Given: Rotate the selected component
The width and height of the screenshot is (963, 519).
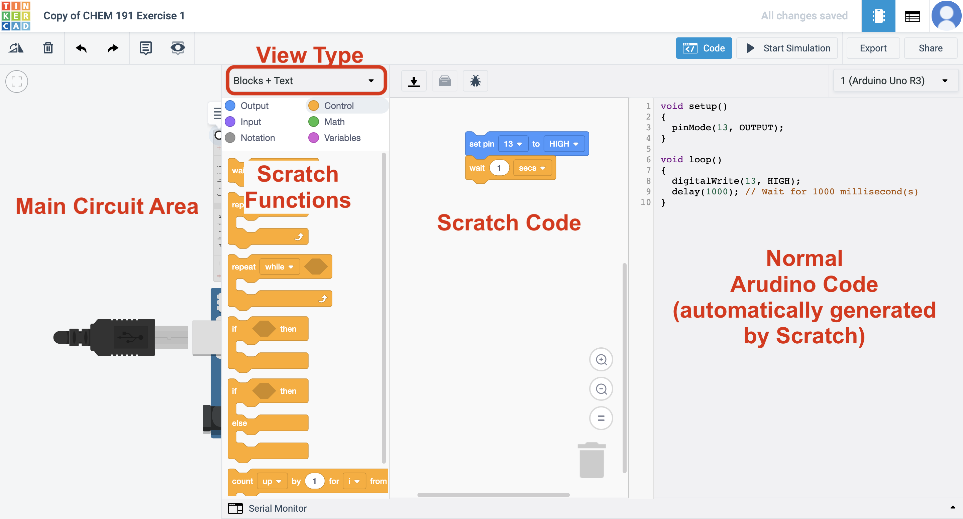Looking at the screenshot, I should point(16,48).
